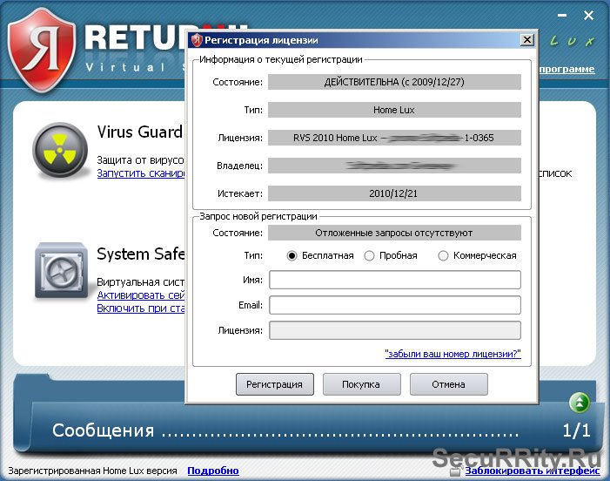Close the Регистрация лицензии dialog

pos(527,40)
